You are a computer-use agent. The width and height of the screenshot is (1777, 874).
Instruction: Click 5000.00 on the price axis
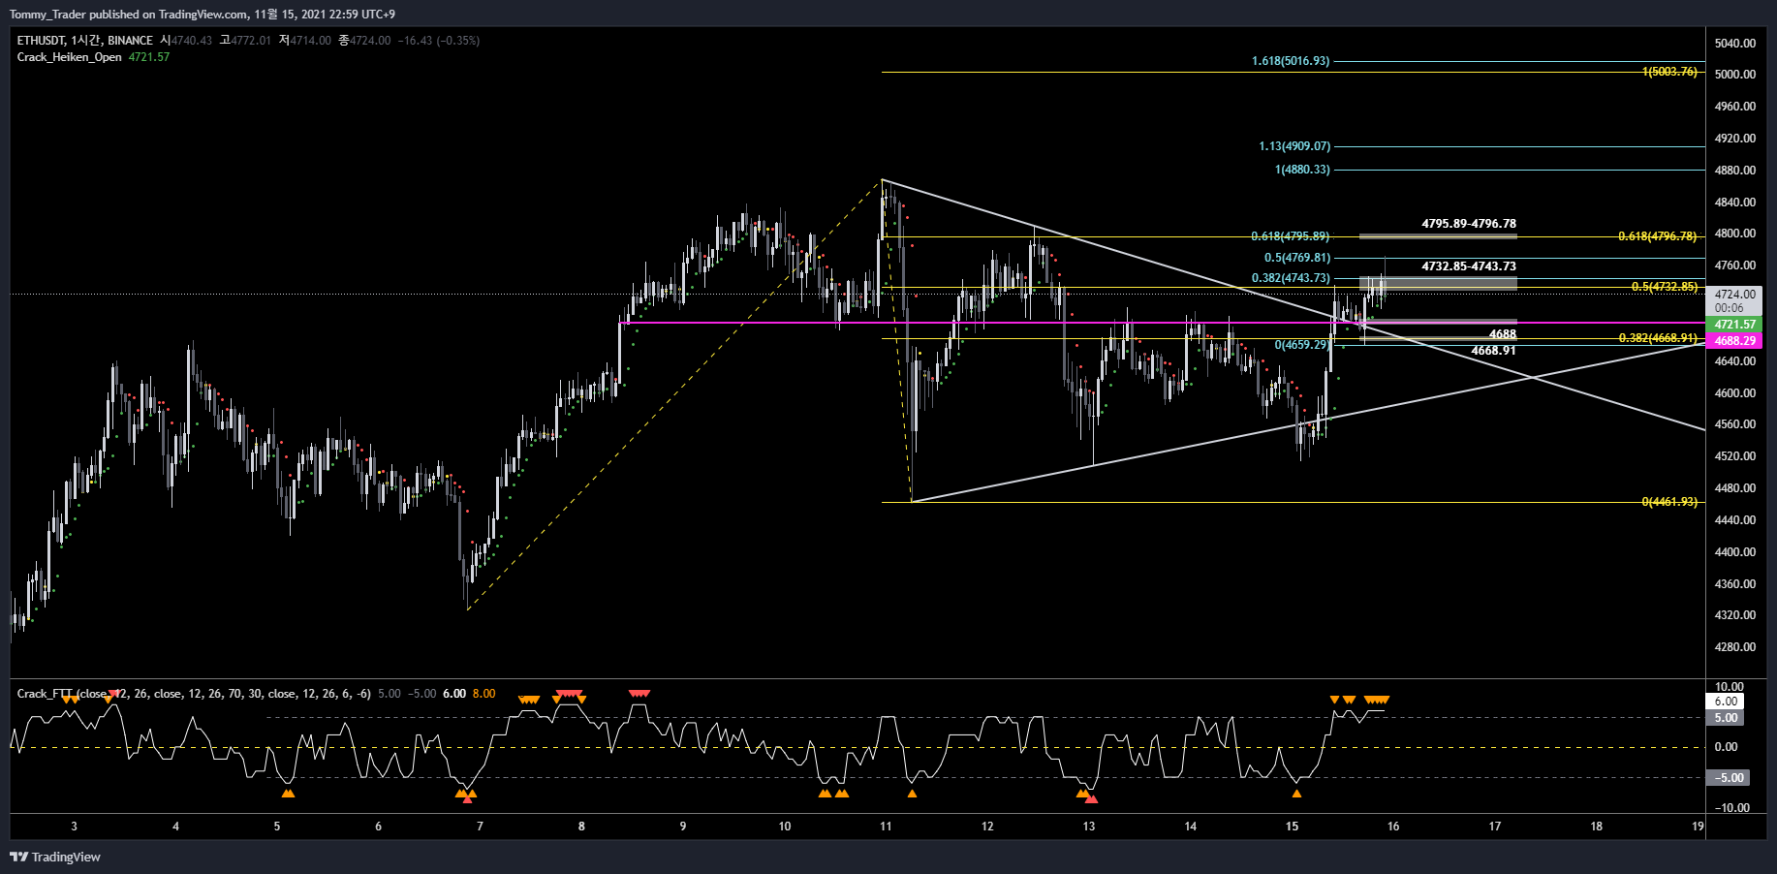1734,75
